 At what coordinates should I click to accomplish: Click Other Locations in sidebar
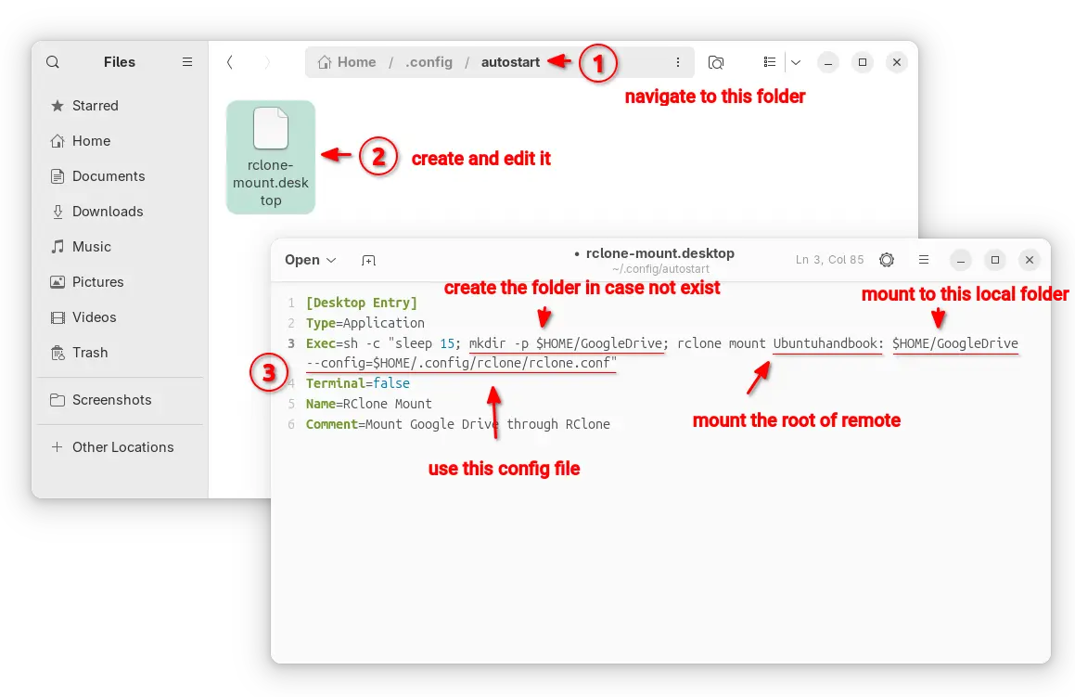pyautogui.click(x=122, y=447)
